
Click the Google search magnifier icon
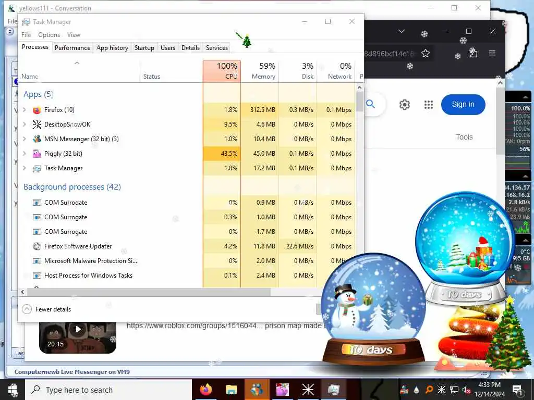pyautogui.click(x=371, y=104)
